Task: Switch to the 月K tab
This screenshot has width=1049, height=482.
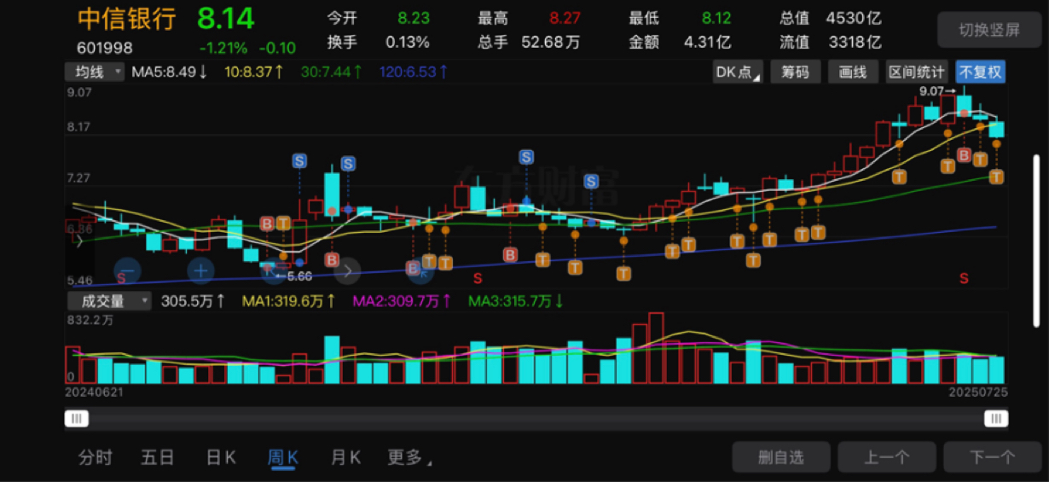Action: tap(345, 458)
